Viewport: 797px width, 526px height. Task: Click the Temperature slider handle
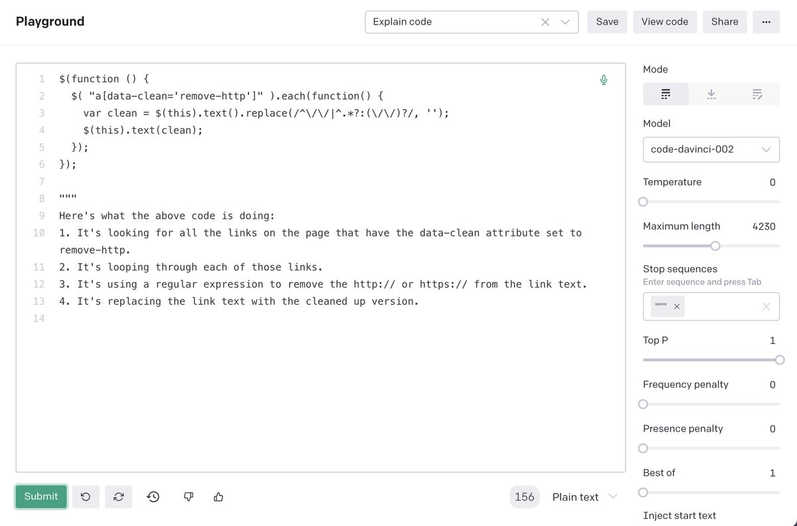(643, 202)
